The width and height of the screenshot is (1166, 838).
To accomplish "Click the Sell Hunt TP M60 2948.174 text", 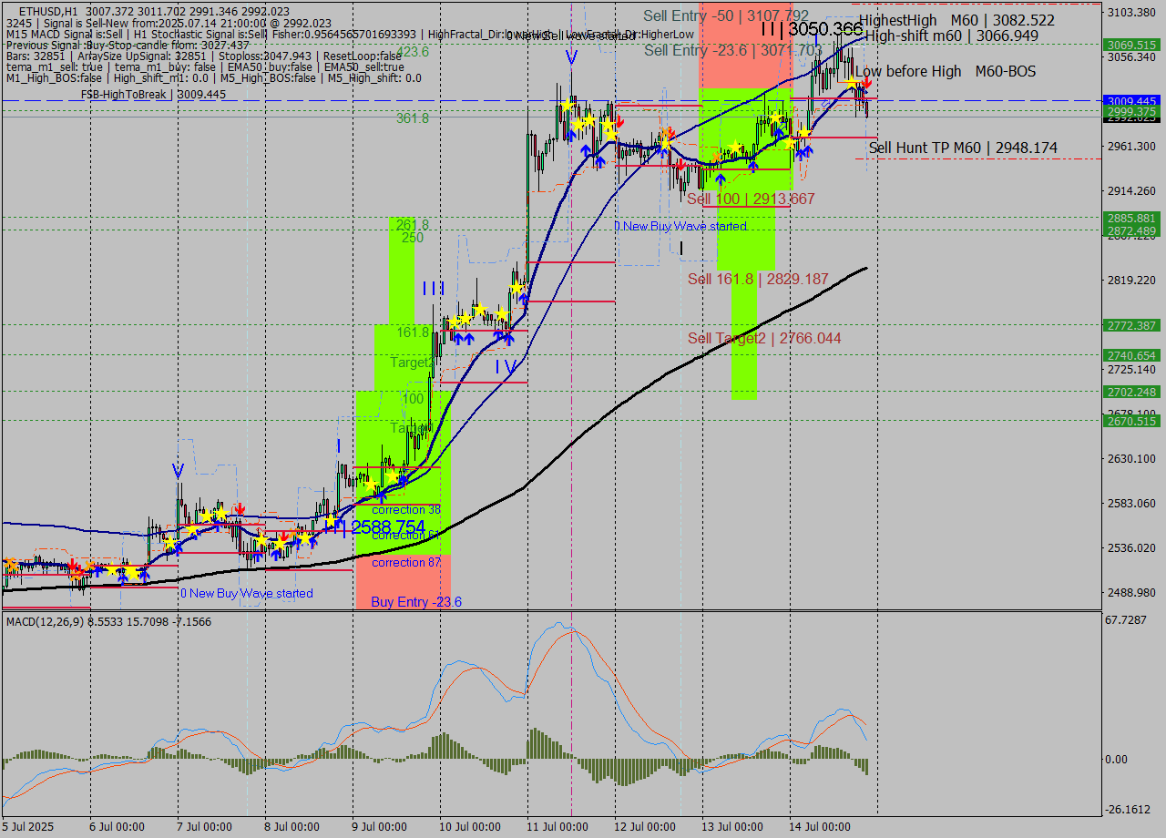I will [961, 147].
